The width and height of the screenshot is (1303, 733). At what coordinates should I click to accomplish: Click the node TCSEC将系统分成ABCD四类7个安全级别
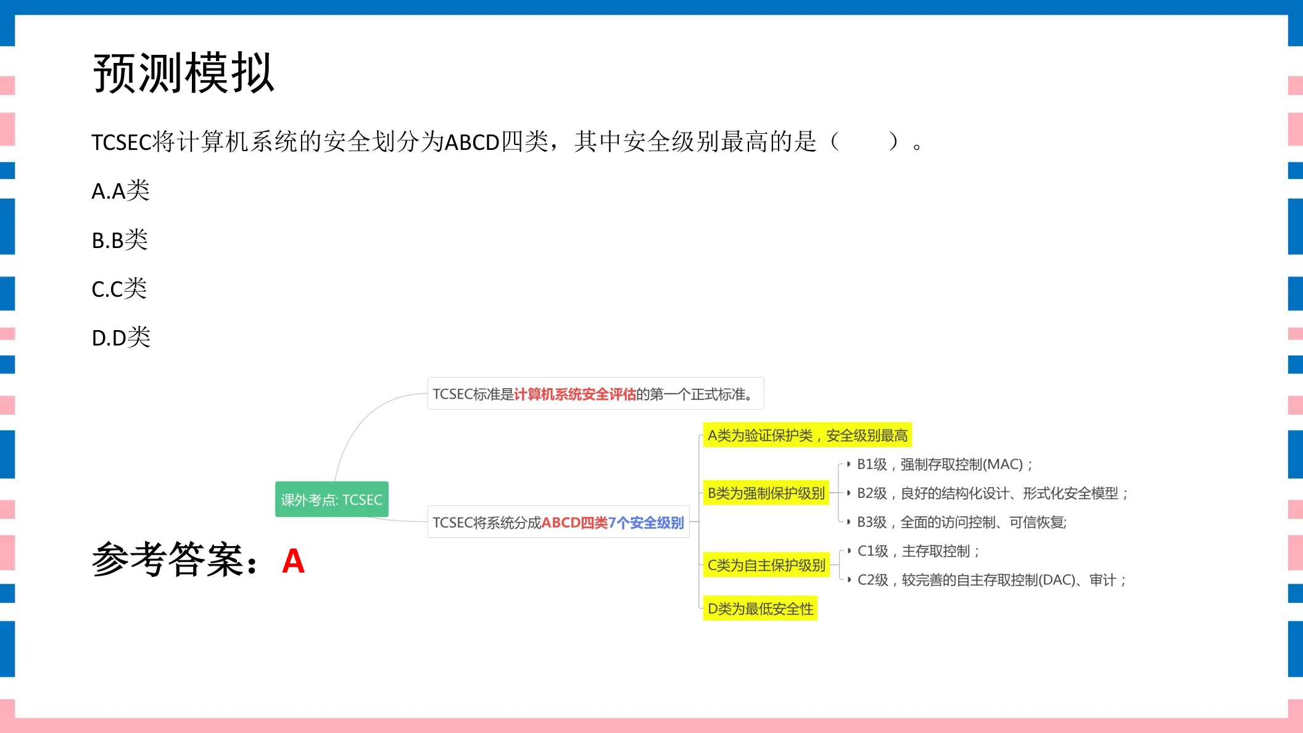tap(558, 522)
